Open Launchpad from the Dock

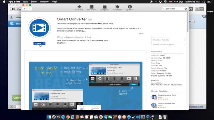point(53,117)
